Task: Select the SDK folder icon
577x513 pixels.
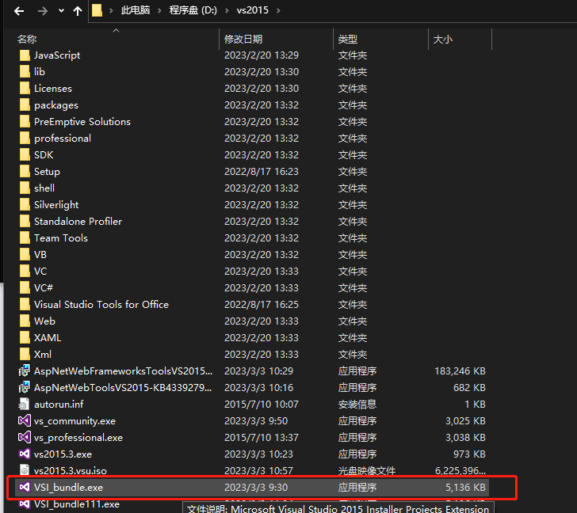Action: tap(25, 155)
